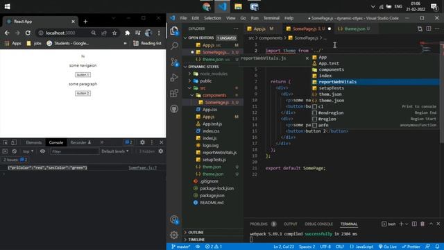Toggle the console sidebar in DevTools
This screenshot has width=444, height=250.
tap(5, 151)
